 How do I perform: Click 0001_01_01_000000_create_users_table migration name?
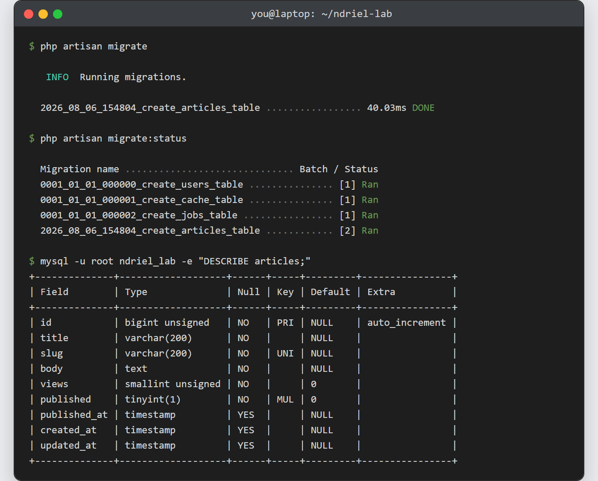point(141,185)
